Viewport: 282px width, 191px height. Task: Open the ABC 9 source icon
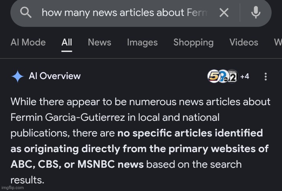pos(223,76)
